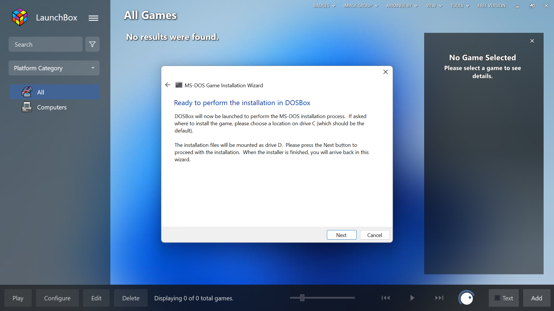This screenshot has height=311, width=554.
Task: Go back in the MS-DOS Installation Wizard
Action: click(168, 85)
